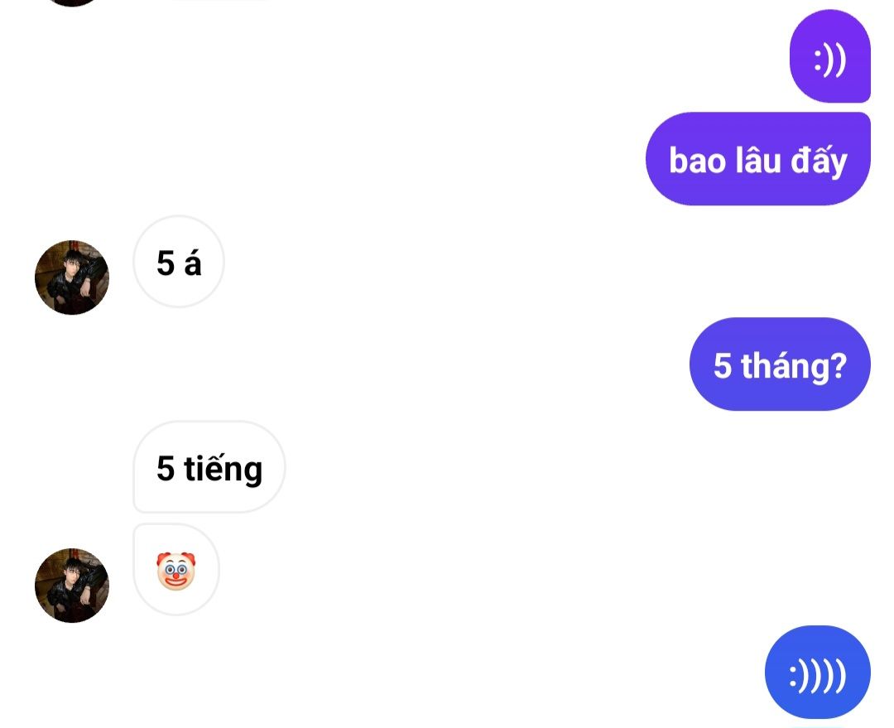Tap the clown face emoji
Screen dimensions: 894x728
point(176,571)
